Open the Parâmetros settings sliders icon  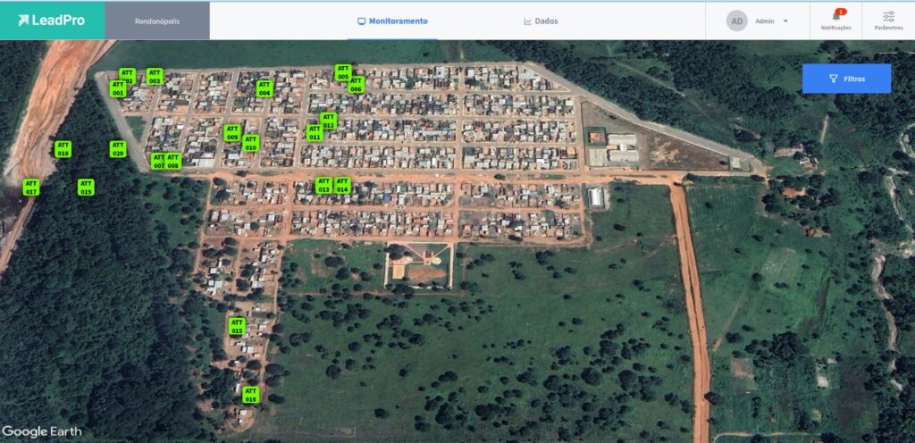[x=888, y=16]
